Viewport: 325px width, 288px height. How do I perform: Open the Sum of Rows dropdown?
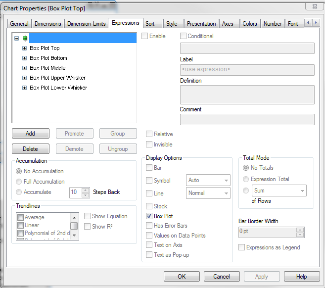[x=279, y=191]
